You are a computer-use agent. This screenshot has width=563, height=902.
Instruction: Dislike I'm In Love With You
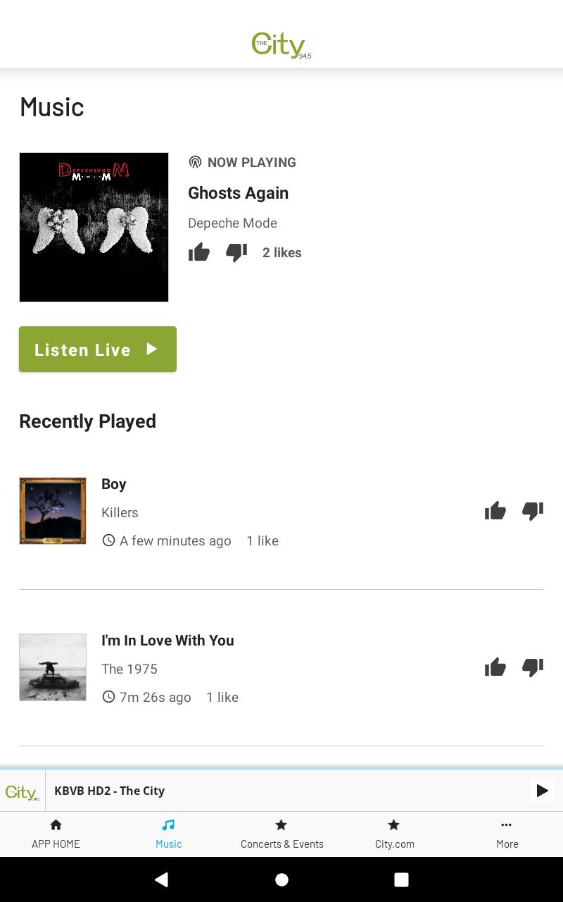tap(533, 667)
